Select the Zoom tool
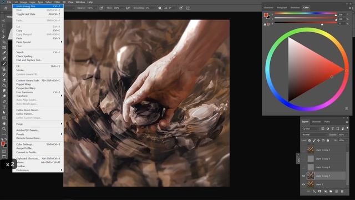 tap(4, 129)
